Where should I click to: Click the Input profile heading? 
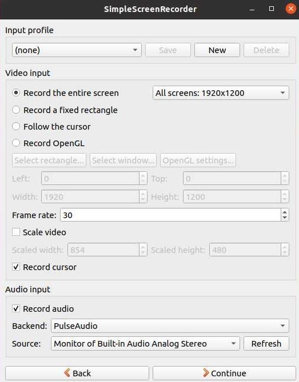click(x=29, y=30)
